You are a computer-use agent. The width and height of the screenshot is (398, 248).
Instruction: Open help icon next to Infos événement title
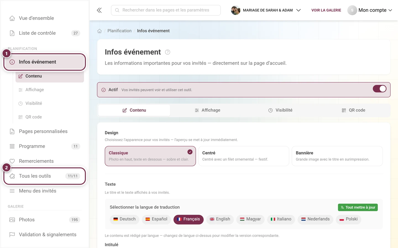167,52
